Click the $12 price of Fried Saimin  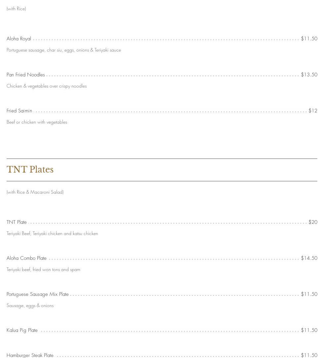coord(313,111)
